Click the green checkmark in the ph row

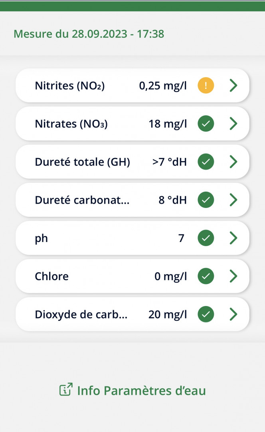coord(206,238)
